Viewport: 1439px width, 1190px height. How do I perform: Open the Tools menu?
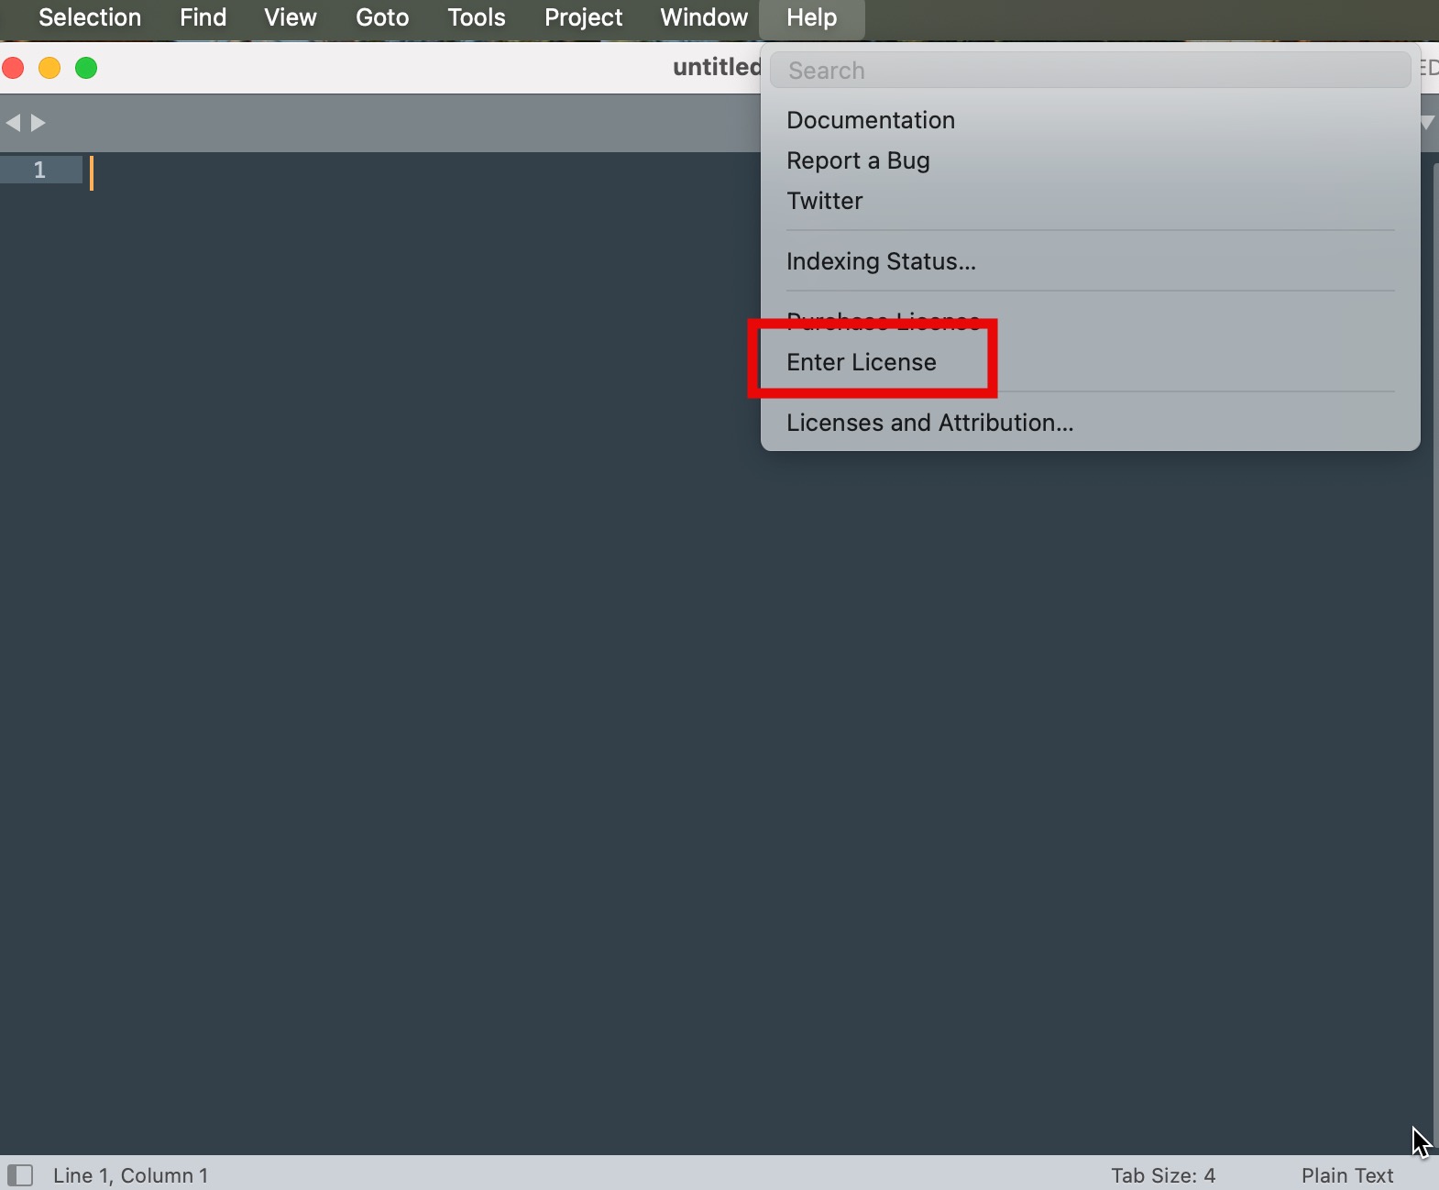click(x=476, y=17)
